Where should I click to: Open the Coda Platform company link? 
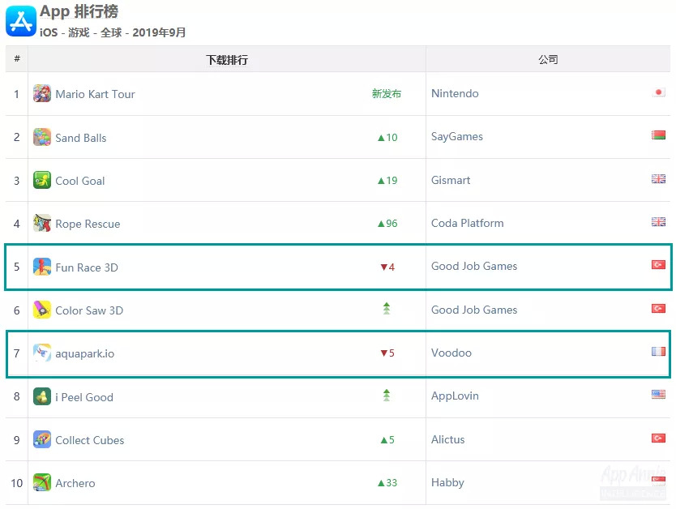(468, 224)
